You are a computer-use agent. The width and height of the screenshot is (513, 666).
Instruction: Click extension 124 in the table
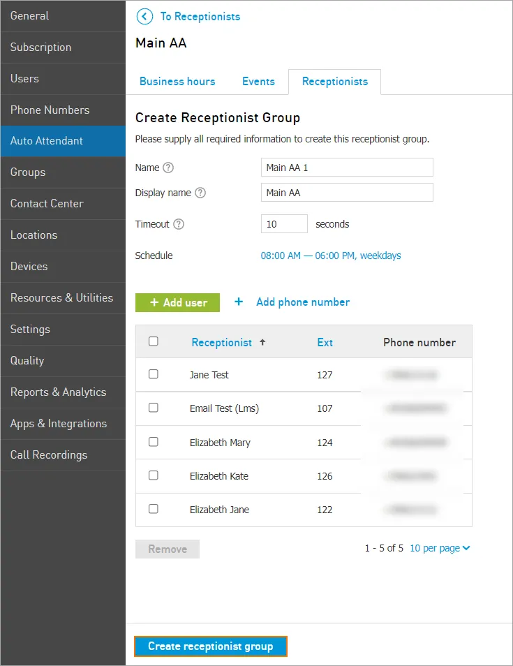[x=325, y=443]
